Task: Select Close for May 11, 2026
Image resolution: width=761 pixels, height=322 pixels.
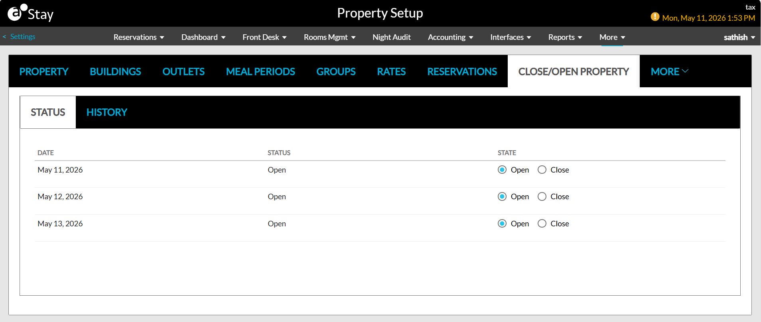Action: (542, 170)
